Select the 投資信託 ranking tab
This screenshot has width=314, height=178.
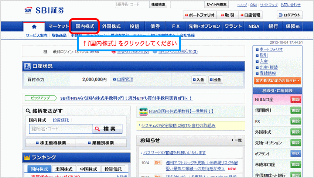[x=113, y=169]
